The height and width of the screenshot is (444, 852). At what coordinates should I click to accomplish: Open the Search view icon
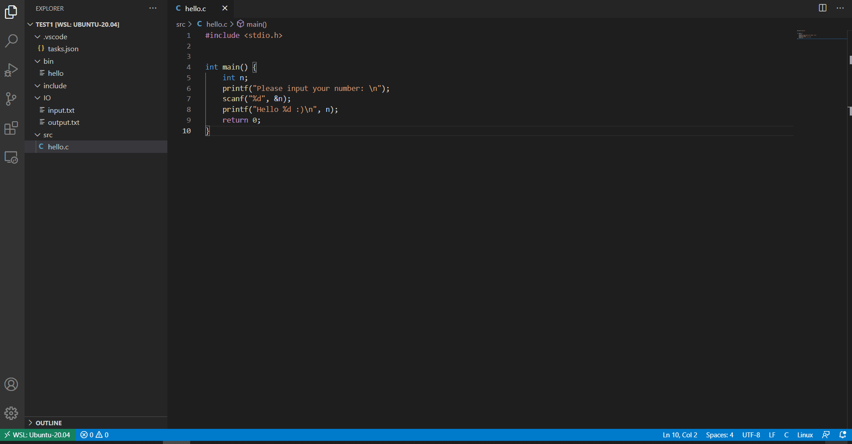[11, 41]
